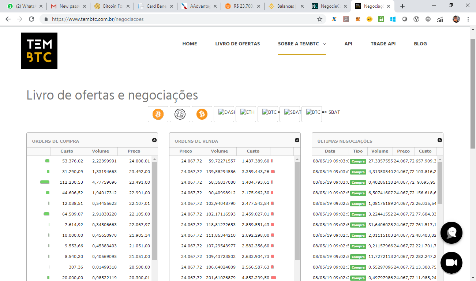Screen dimensions: 476x281
Task: Click the Tipo column header
Action: click(x=358, y=151)
